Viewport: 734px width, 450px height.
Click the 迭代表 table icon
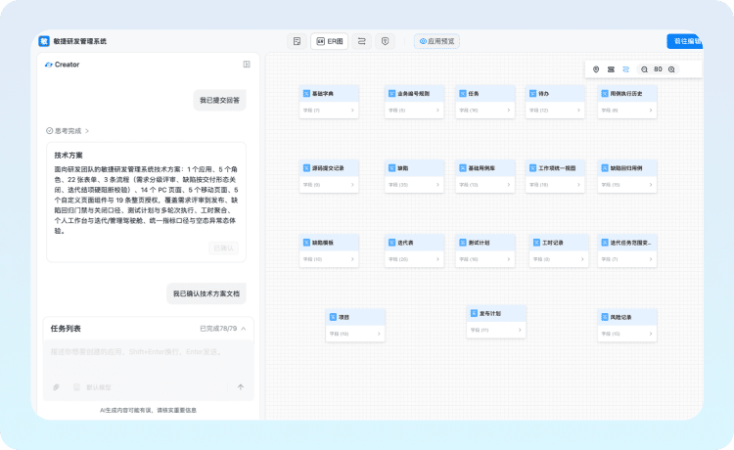point(391,243)
